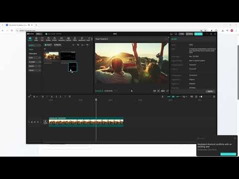Open the Captions tab

click(68, 39)
